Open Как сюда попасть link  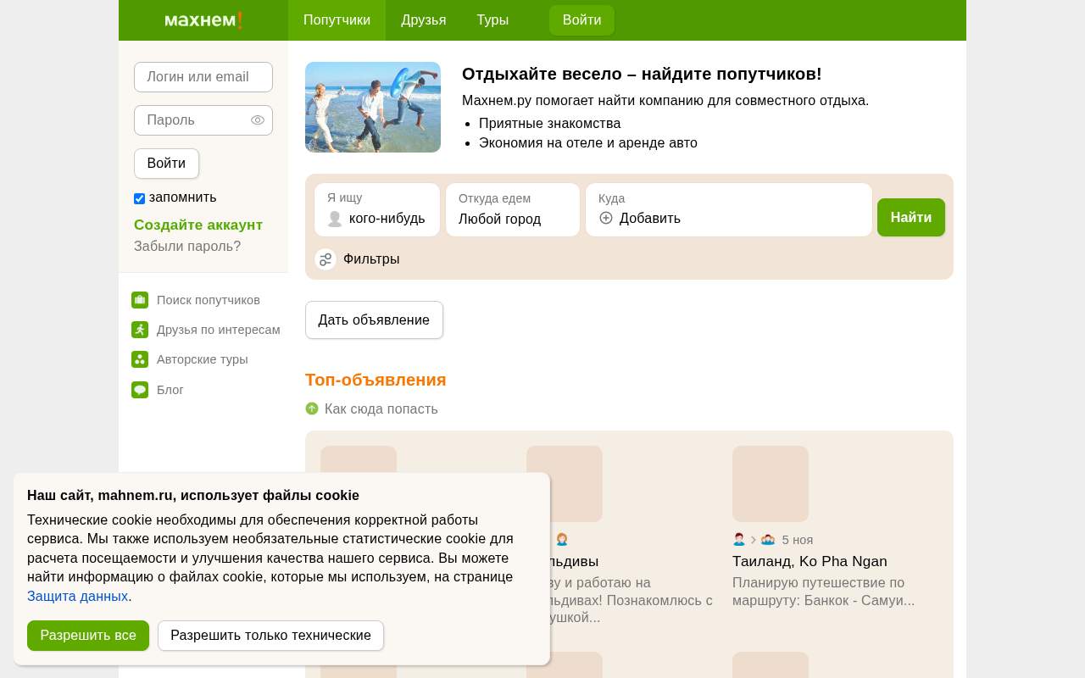[x=381, y=408]
